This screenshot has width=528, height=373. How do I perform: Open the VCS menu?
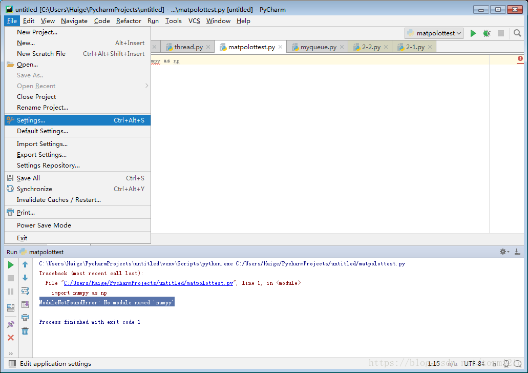[194, 21]
